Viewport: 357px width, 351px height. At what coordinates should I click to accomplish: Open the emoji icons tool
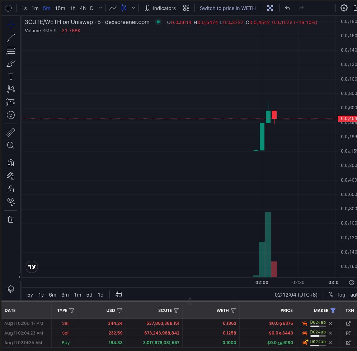tap(11, 115)
